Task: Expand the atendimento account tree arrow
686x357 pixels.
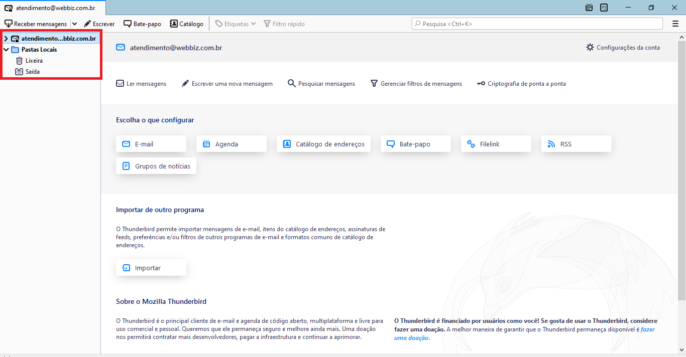Action: click(6, 39)
